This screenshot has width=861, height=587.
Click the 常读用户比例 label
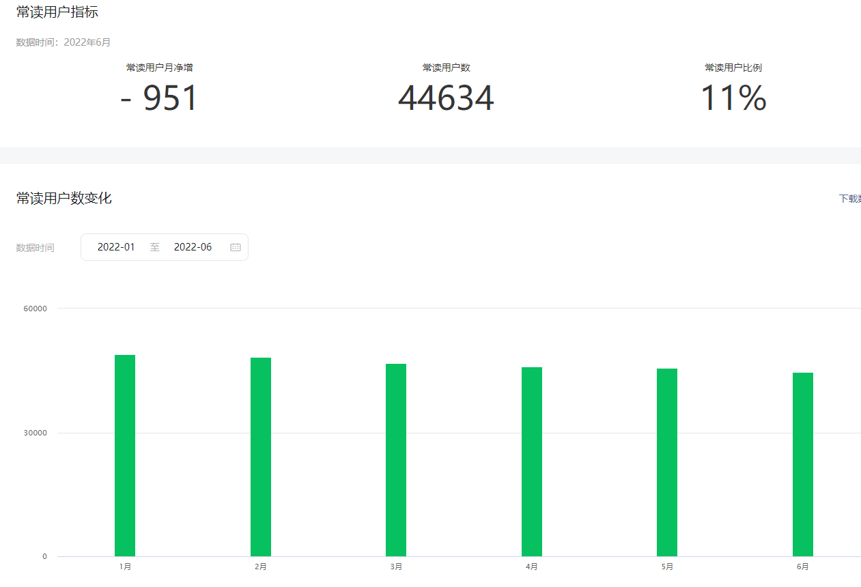(x=733, y=68)
